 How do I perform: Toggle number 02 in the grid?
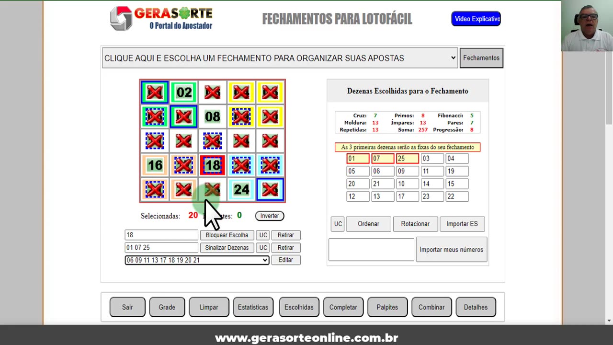(x=184, y=92)
